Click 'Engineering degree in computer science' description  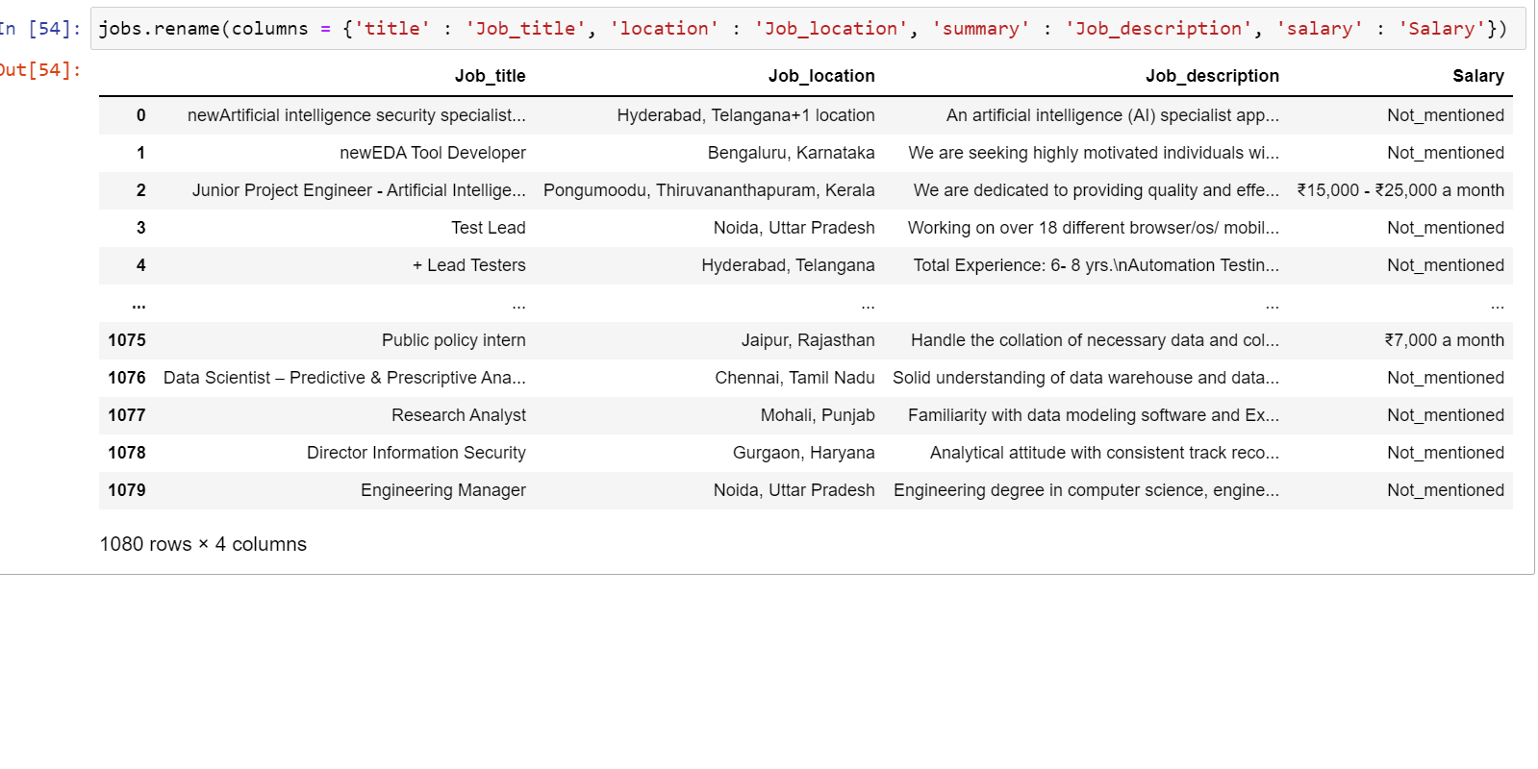tap(1087, 490)
